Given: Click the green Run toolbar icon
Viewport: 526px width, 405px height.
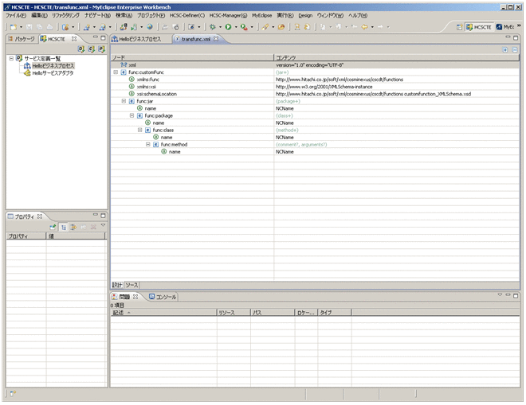Looking at the screenshot, I should click(x=228, y=26).
